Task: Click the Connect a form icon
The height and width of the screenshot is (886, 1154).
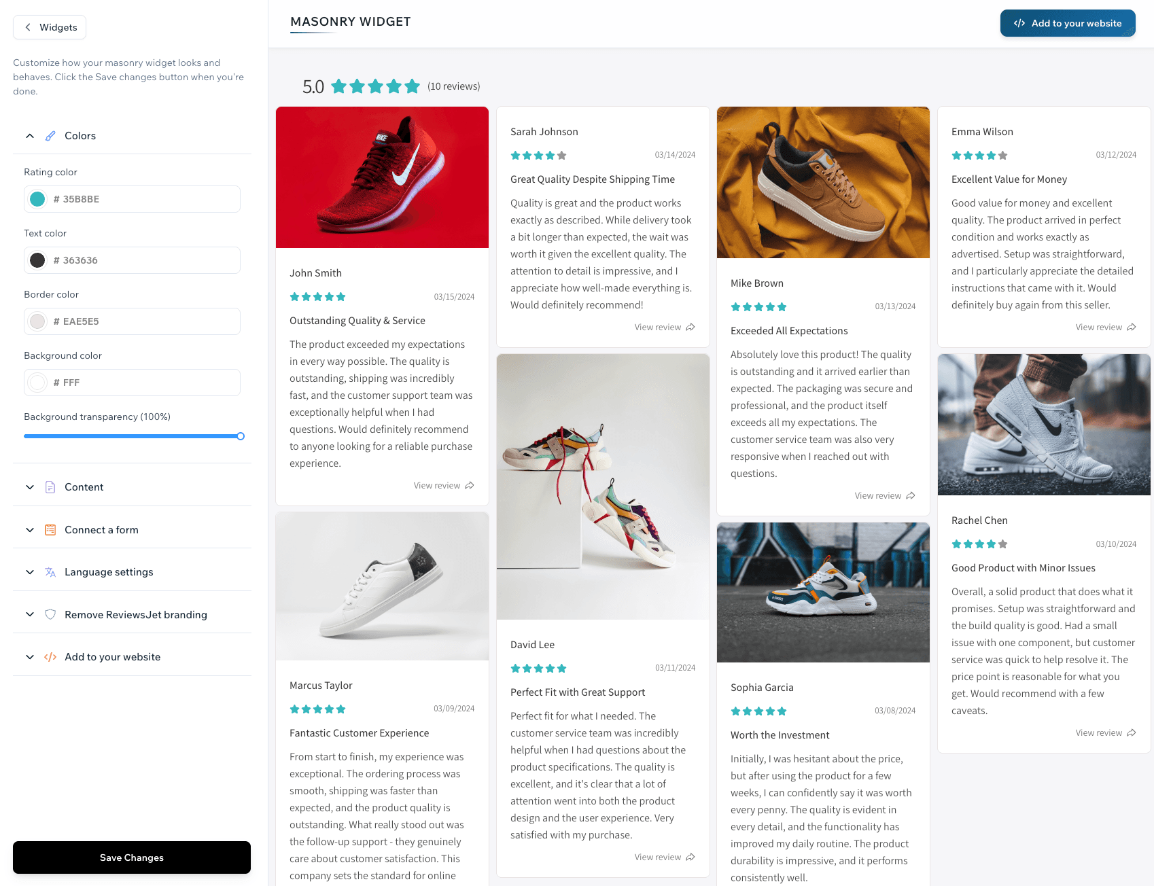Action: [x=50, y=530]
